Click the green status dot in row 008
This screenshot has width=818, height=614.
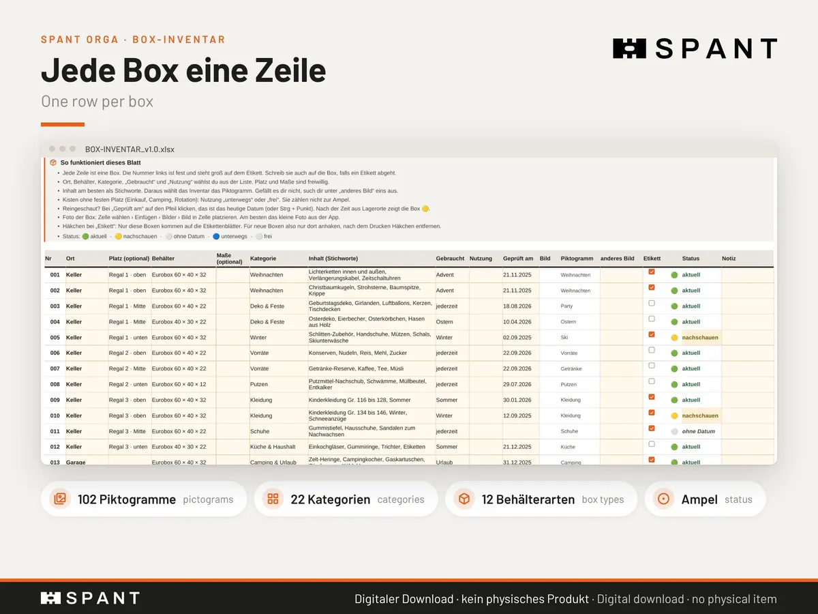(x=674, y=385)
